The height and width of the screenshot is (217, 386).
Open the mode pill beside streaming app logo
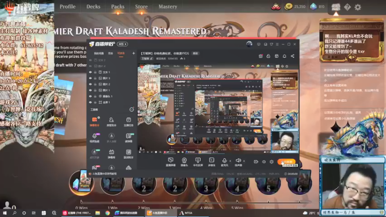123,44
